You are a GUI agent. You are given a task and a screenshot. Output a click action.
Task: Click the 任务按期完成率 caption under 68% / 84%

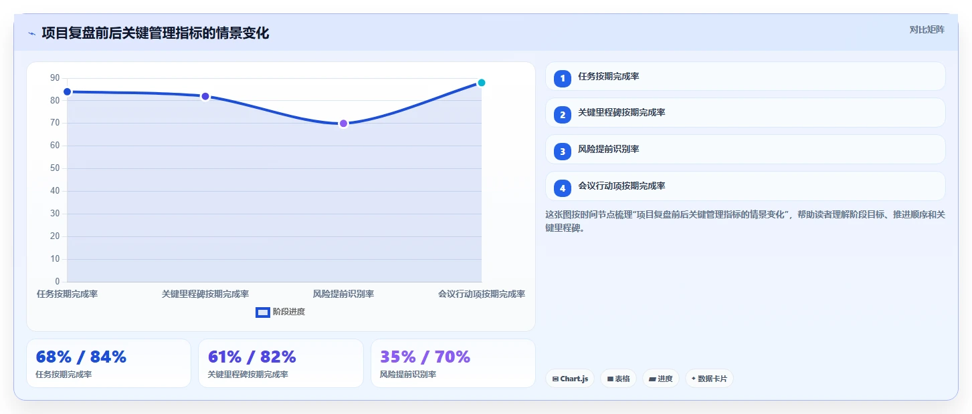point(64,375)
